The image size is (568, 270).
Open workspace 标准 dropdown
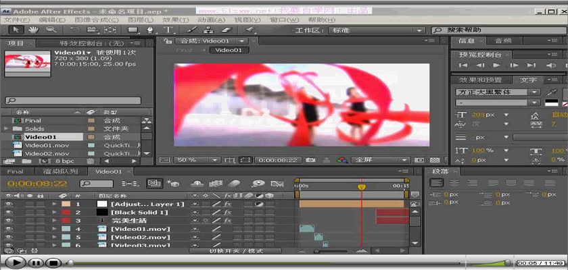tap(377, 30)
